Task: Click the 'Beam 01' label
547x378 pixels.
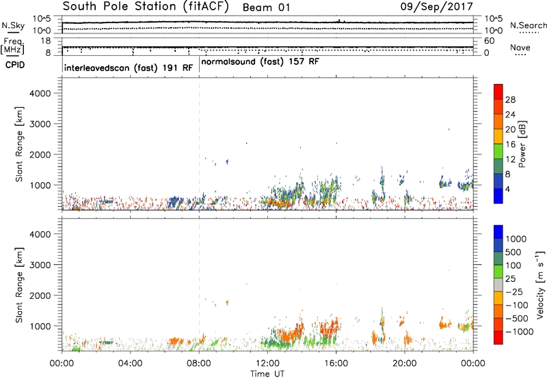Action: tap(266, 8)
